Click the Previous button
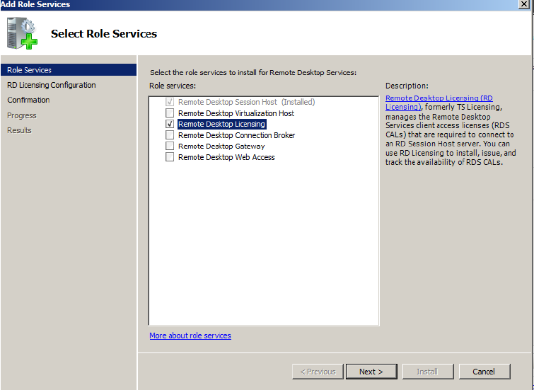The height and width of the screenshot is (390, 534). tap(318, 372)
